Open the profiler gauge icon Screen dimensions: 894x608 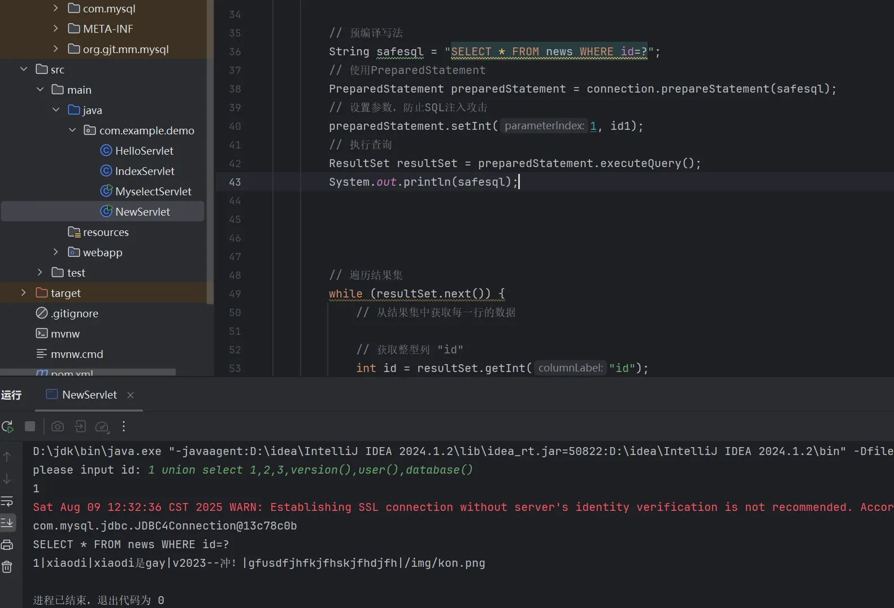(x=102, y=427)
